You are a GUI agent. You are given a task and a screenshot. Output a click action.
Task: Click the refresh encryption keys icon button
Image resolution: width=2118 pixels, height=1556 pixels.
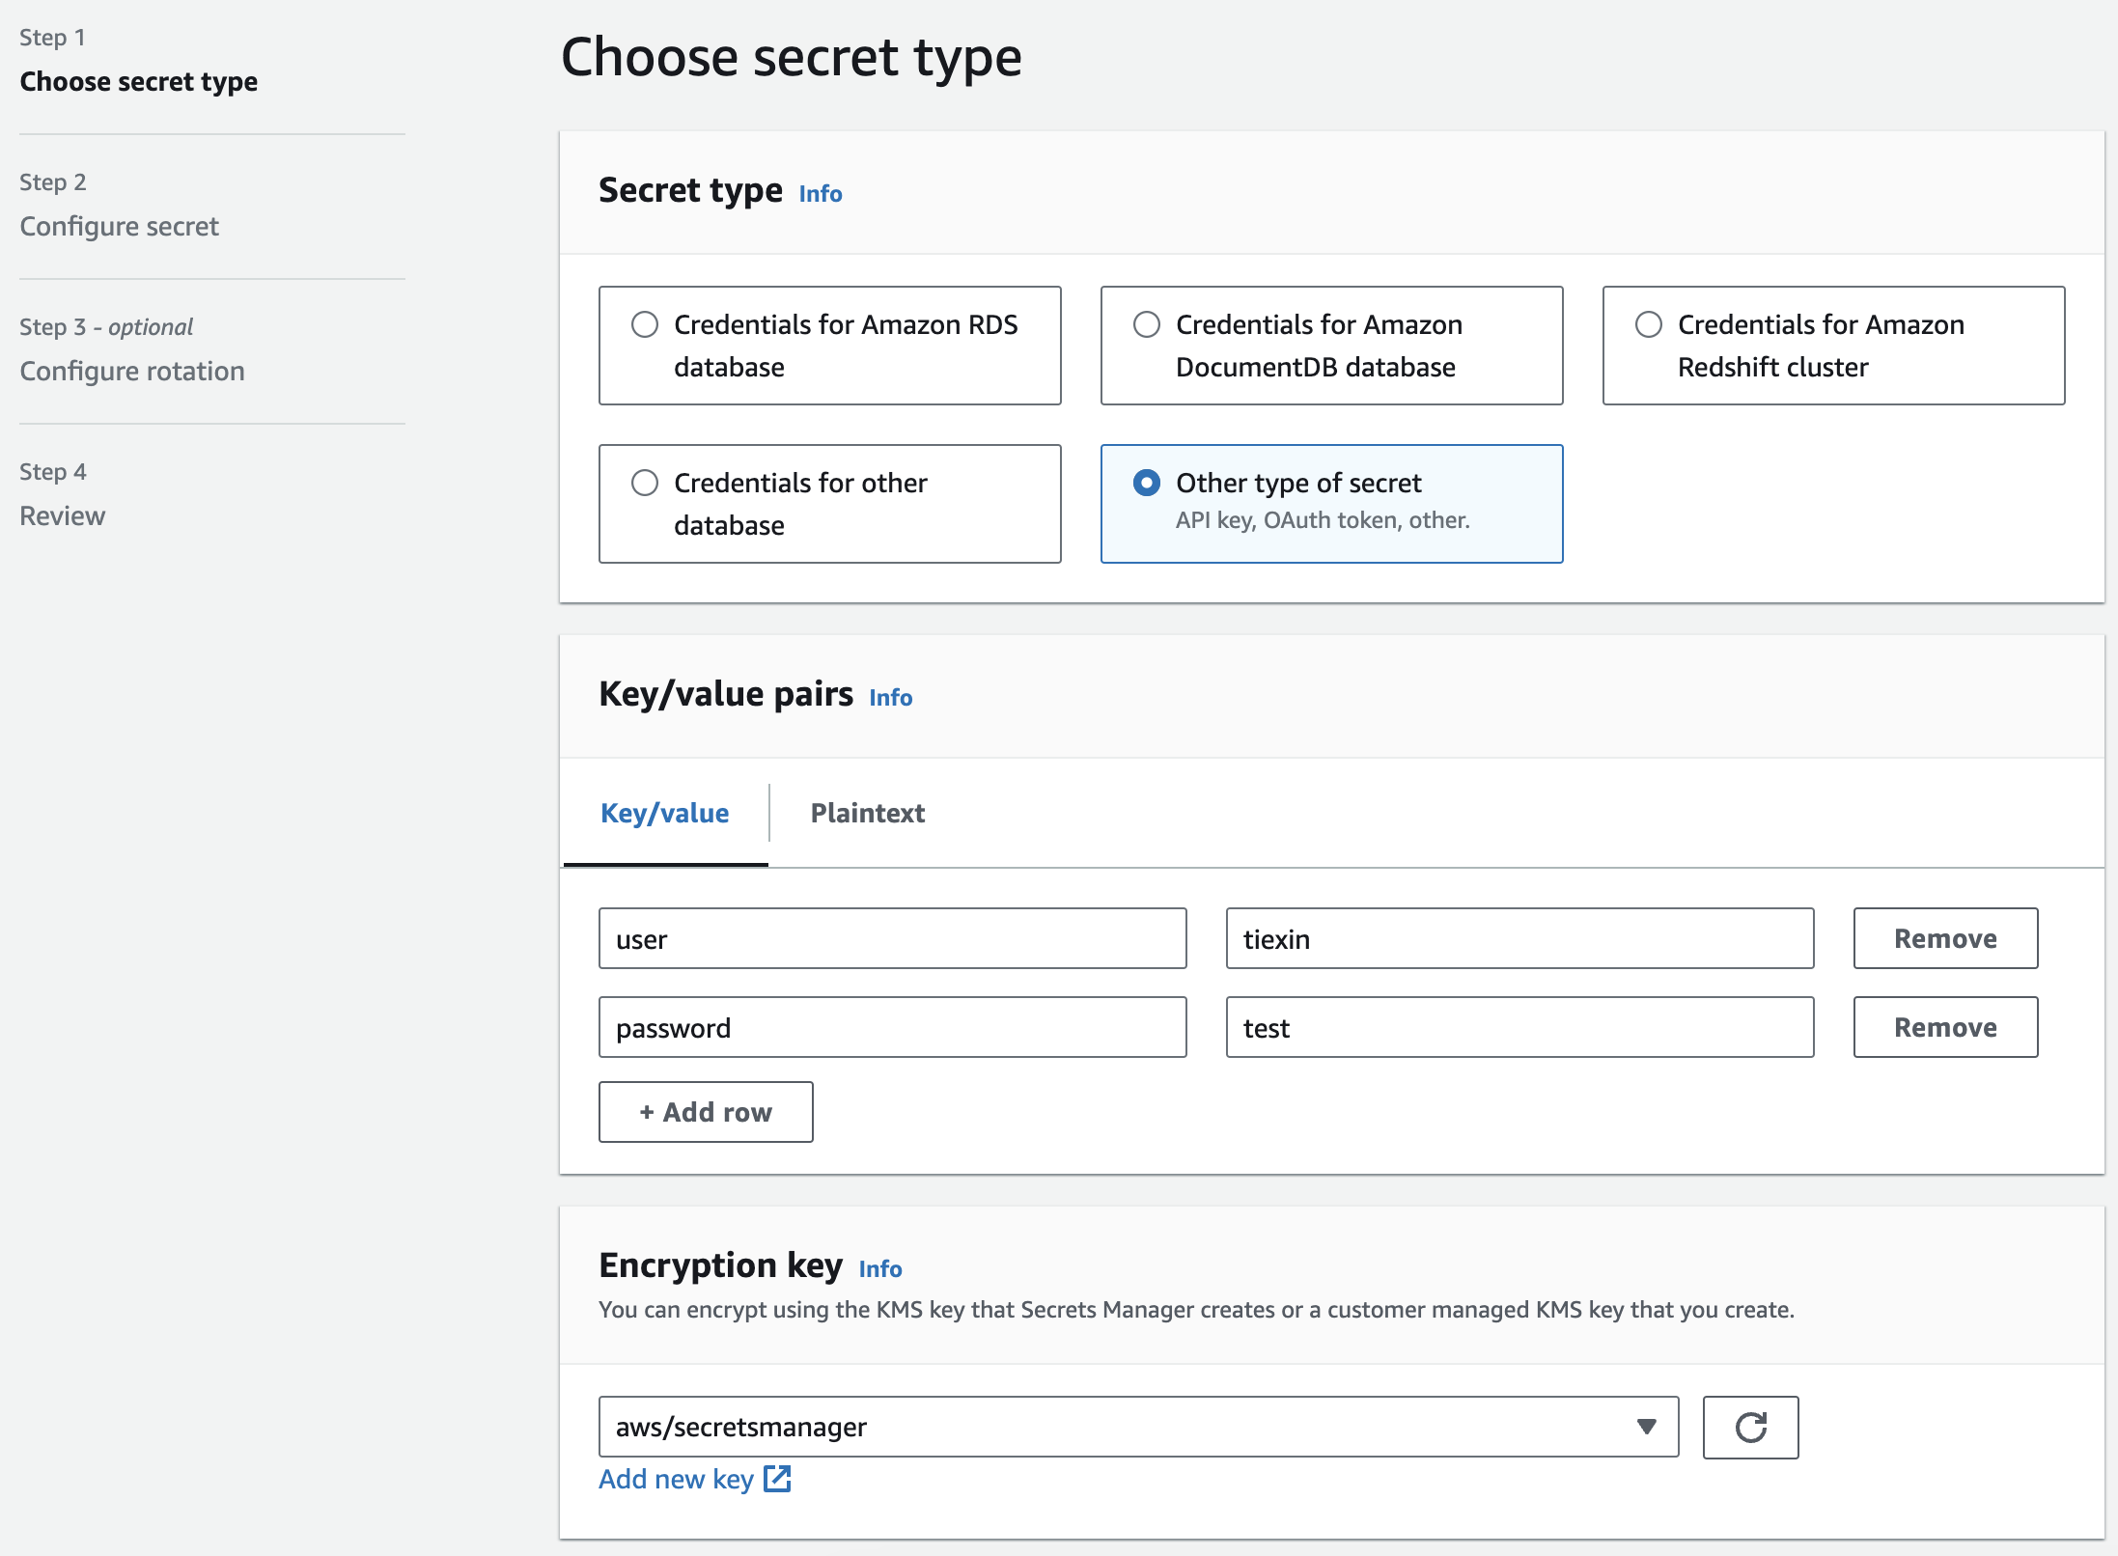click(x=1749, y=1427)
